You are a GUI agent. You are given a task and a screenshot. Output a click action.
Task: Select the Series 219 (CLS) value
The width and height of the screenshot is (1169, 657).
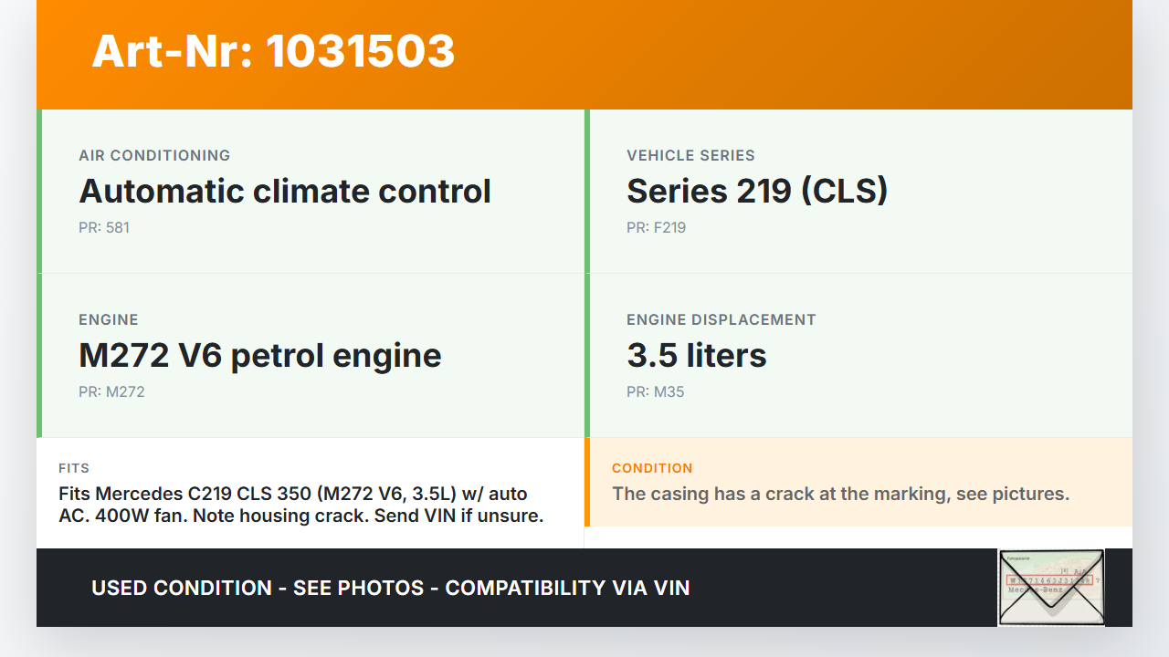click(757, 192)
